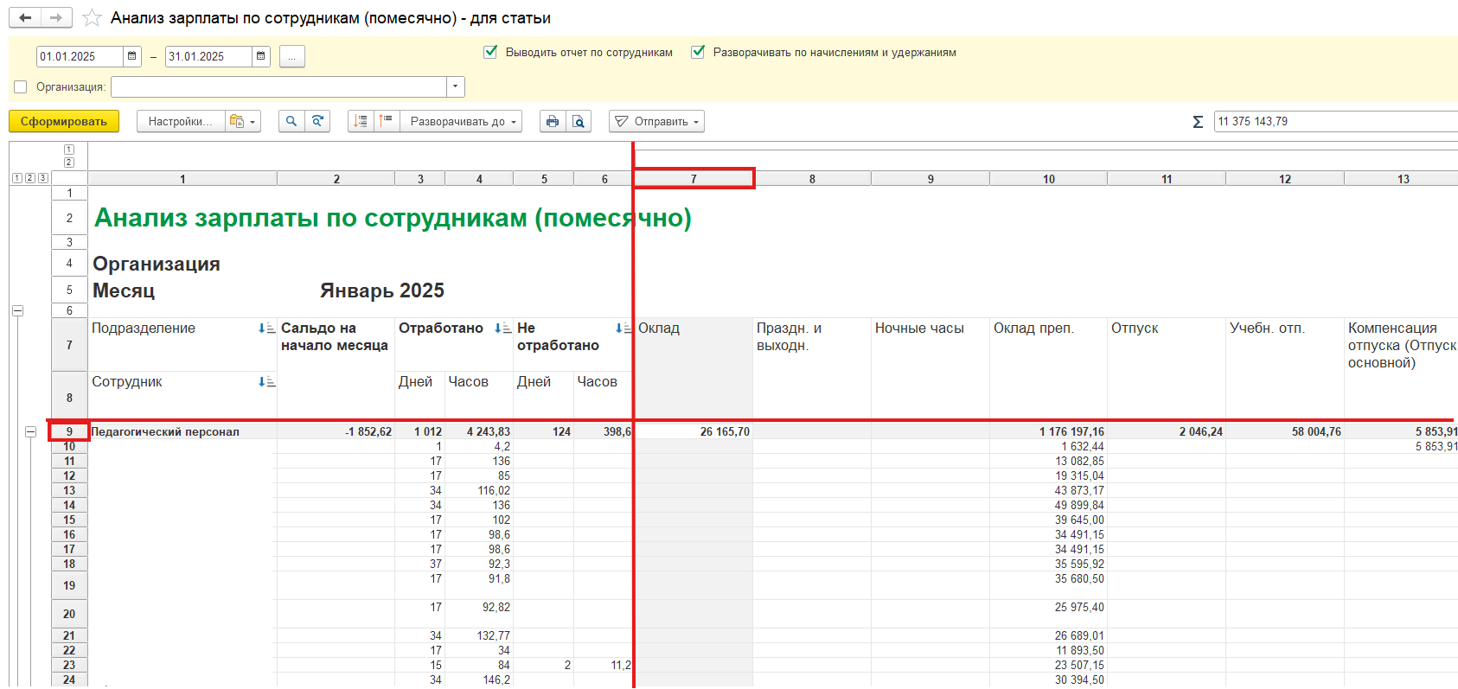Click the Ночные часы header cell

point(930,368)
